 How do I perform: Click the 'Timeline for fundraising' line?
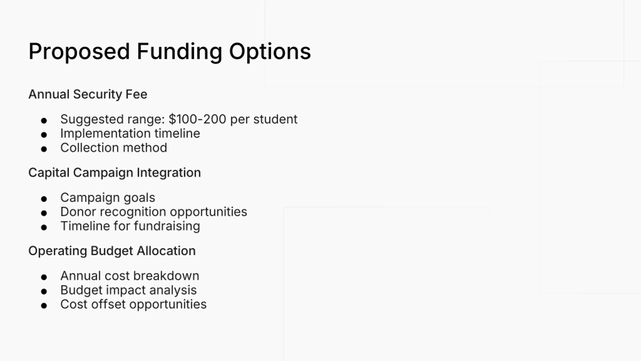(x=130, y=226)
